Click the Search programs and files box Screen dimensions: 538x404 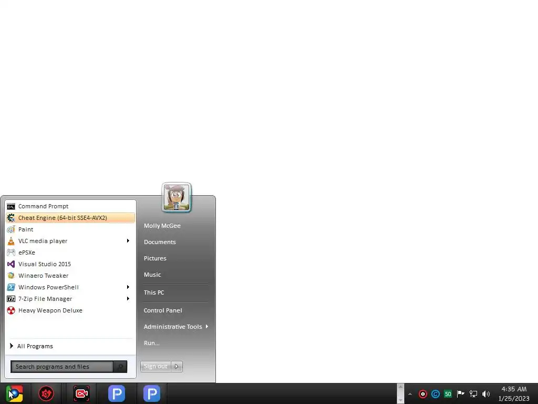(62, 367)
